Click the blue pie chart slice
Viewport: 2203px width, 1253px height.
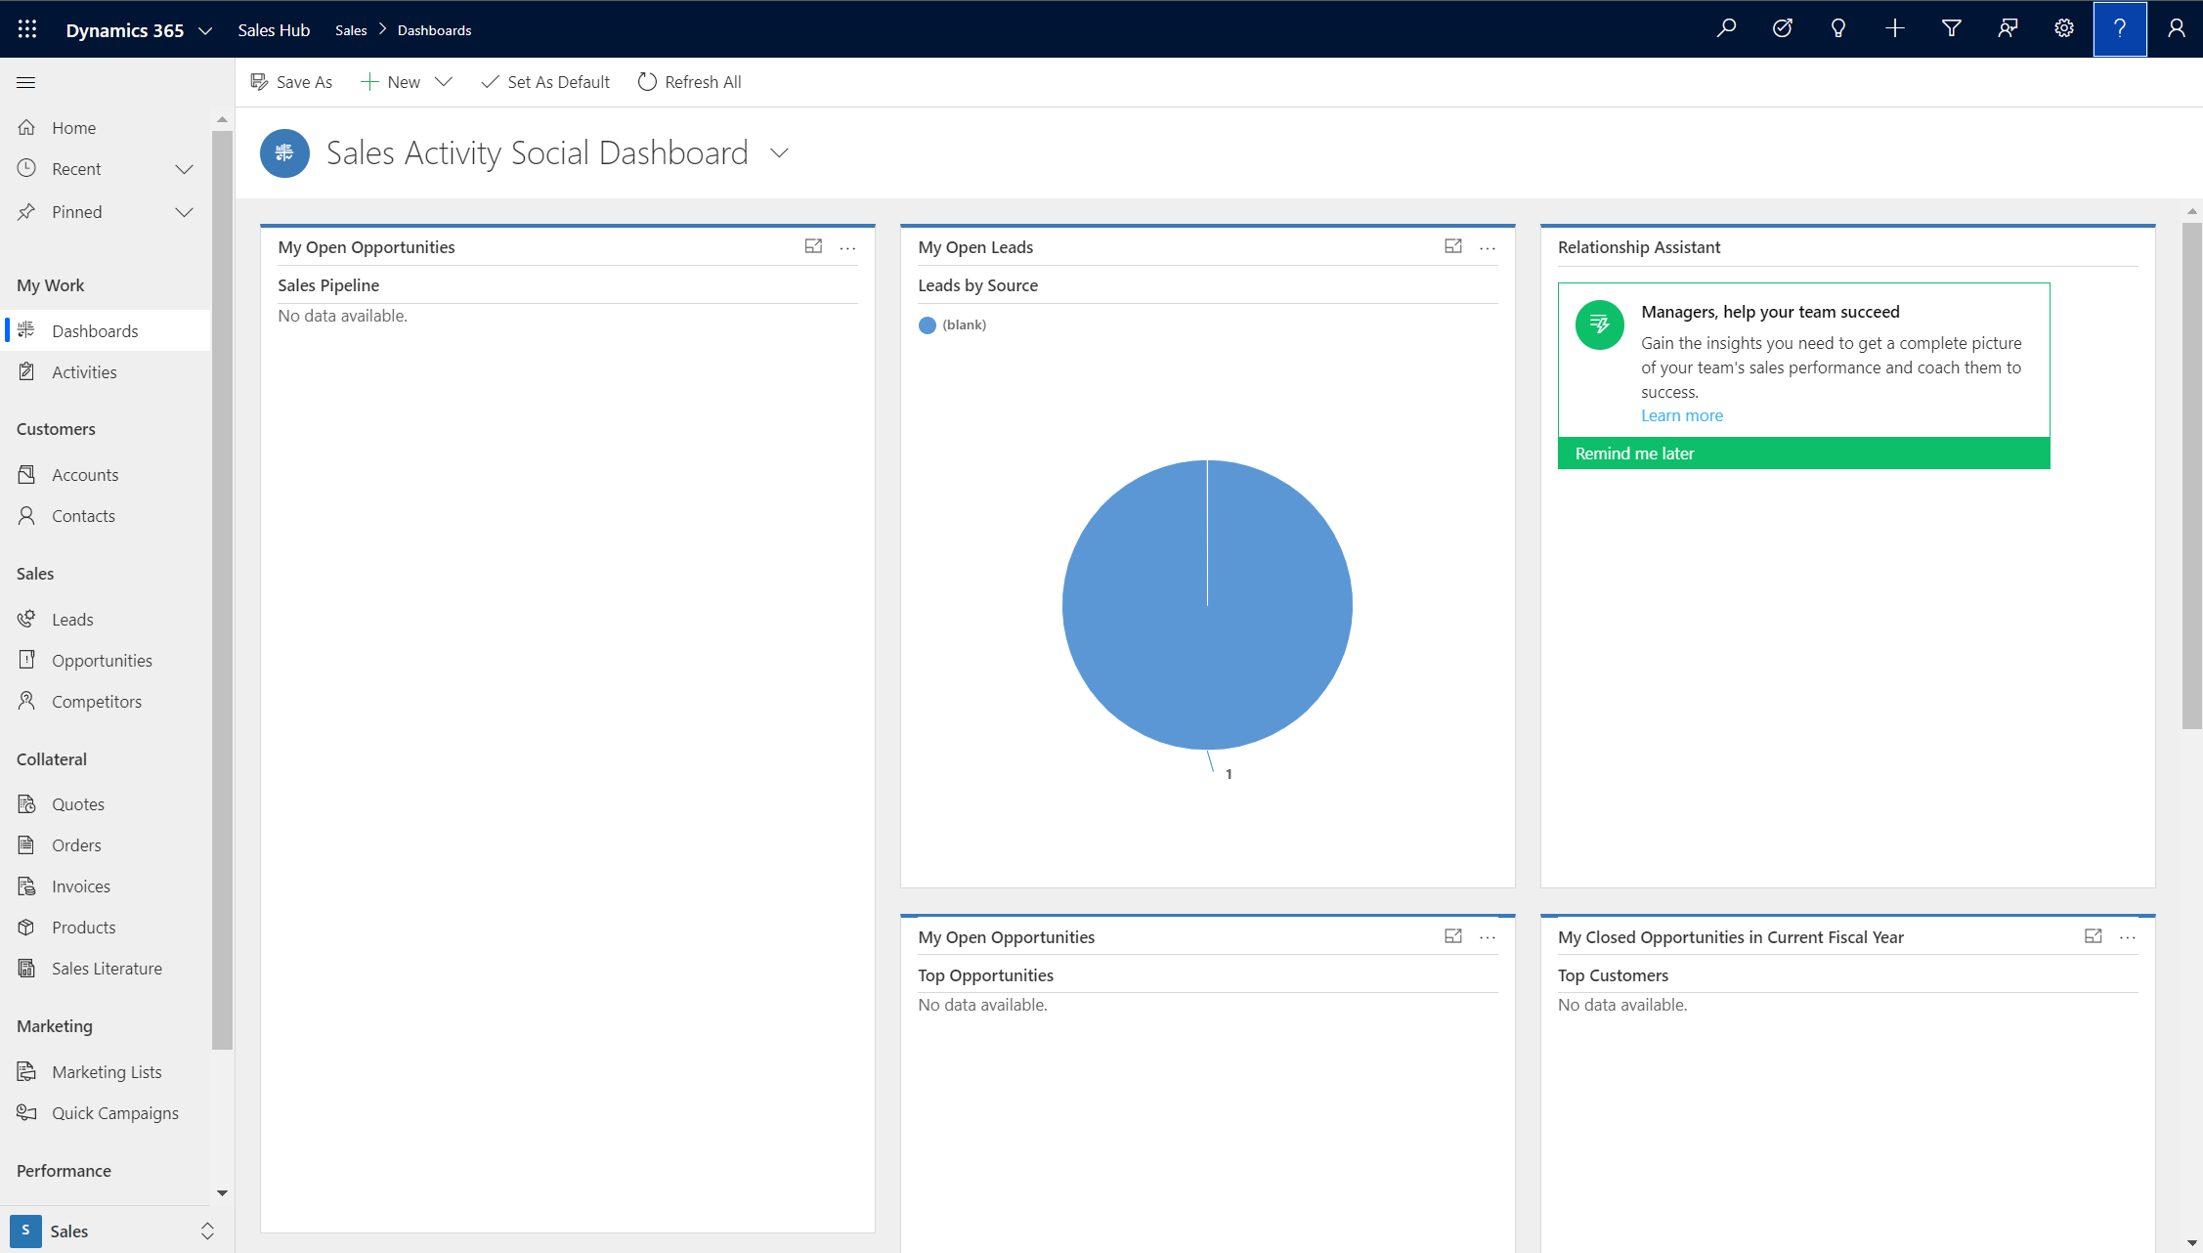point(1207,605)
